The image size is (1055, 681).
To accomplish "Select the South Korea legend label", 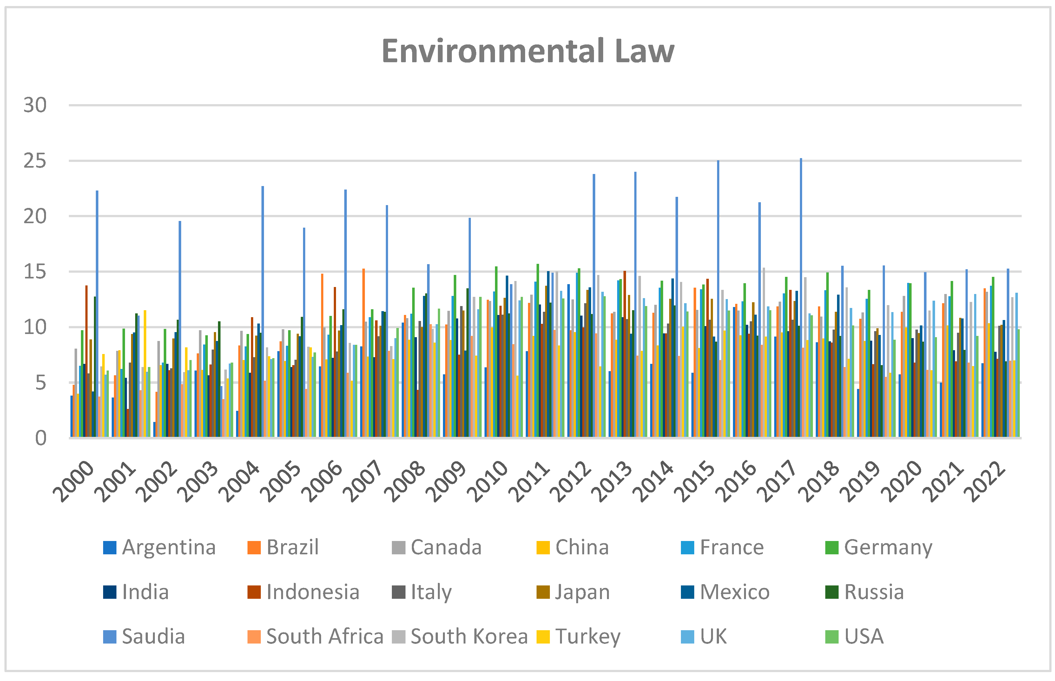I will coord(469,637).
